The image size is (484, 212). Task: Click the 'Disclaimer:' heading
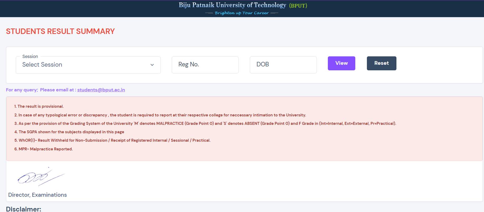(23, 209)
